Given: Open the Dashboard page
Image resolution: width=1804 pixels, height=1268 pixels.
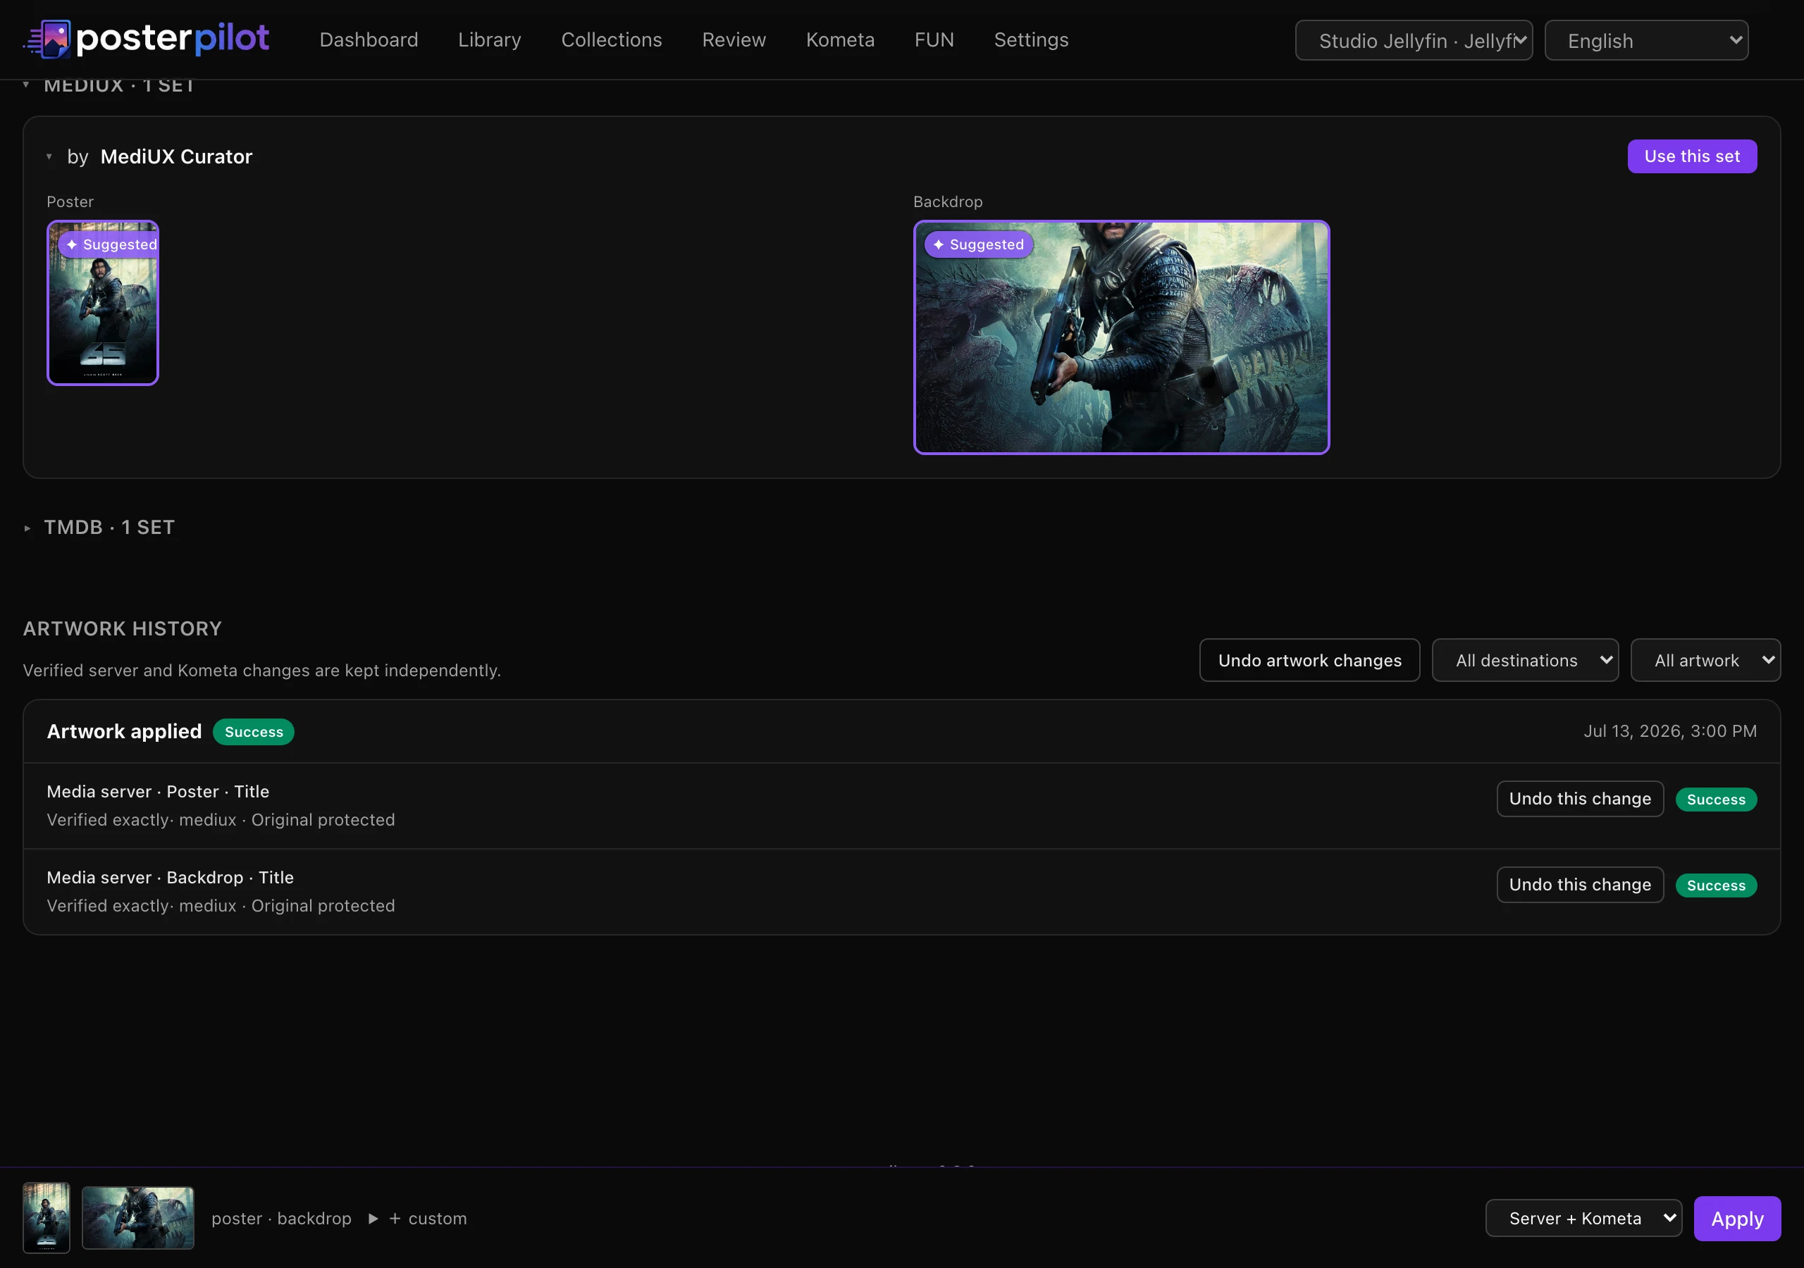Looking at the screenshot, I should point(369,40).
